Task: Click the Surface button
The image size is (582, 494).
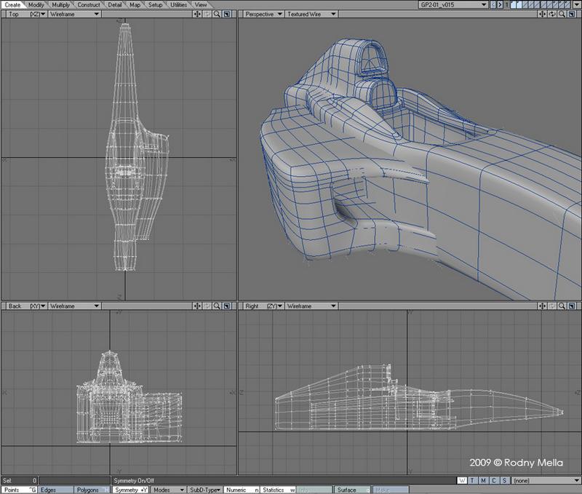Action: 352,490
